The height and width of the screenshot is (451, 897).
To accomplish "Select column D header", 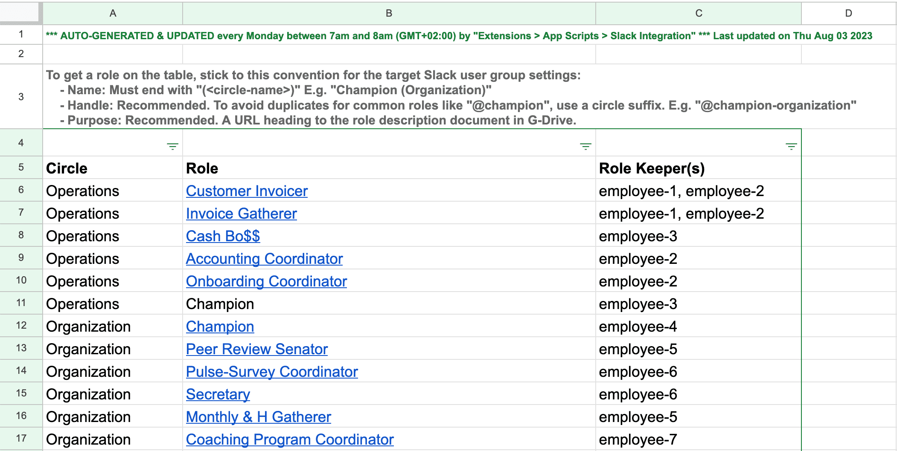I will click(x=848, y=13).
